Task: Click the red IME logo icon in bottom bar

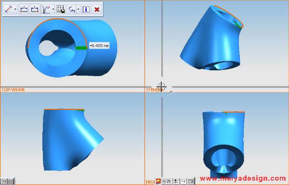Action: coord(158,181)
